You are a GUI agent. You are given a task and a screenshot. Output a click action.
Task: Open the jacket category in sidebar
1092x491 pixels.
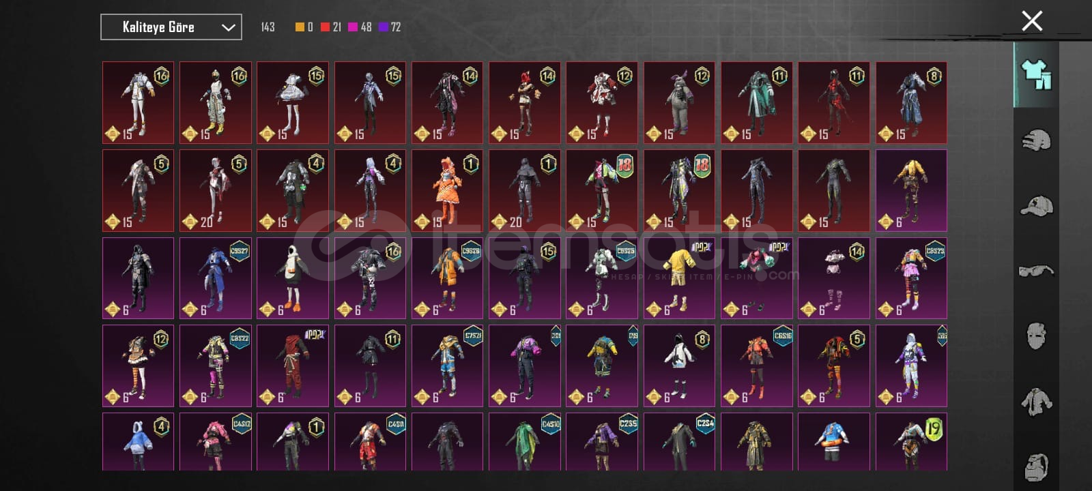[x=1036, y=402]
